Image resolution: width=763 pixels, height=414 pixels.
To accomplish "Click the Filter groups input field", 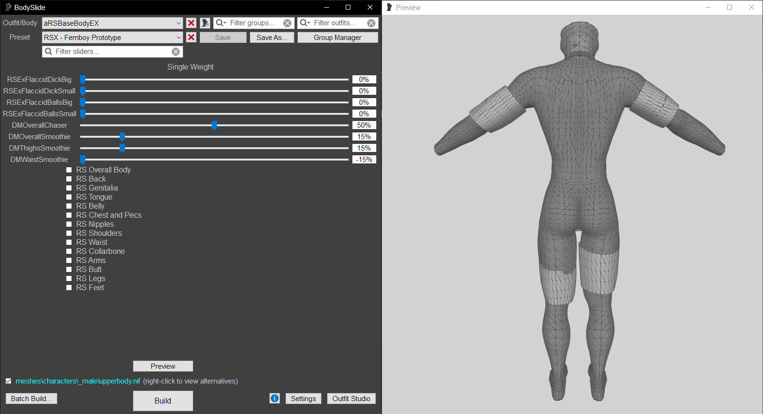I will (x=253, y=23).
